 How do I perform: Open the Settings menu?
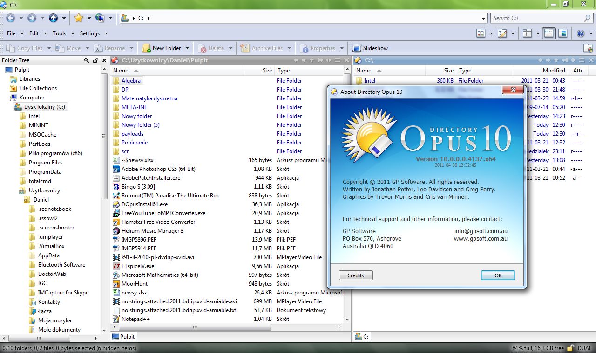pyautogui.click(x=90, y=33)
